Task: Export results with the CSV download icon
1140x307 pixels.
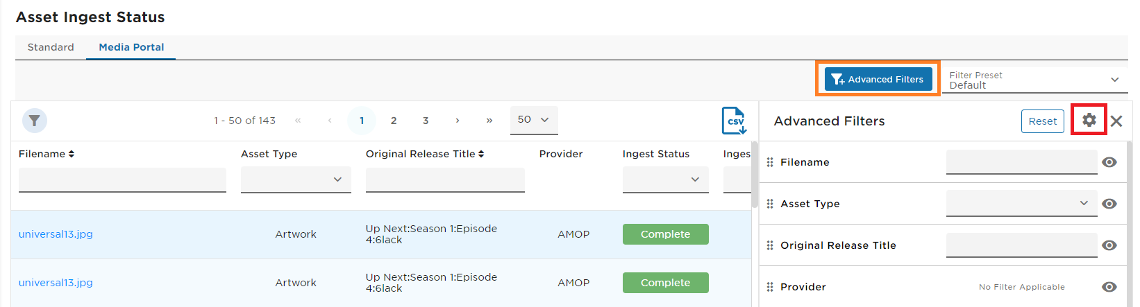Action: 734,121
